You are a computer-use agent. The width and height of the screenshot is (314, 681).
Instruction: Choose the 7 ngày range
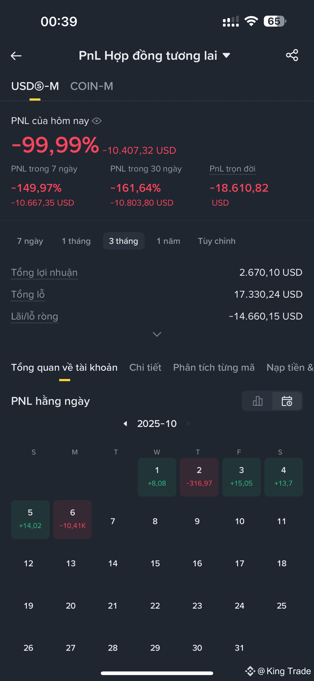point(30,241)
